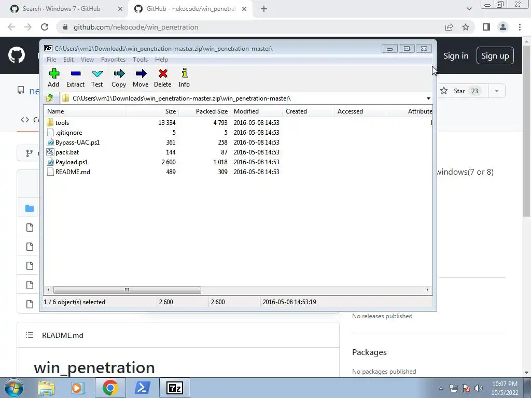Go up one folder level in 7-Zip
531x398 pixels.
tap(49, 98)
